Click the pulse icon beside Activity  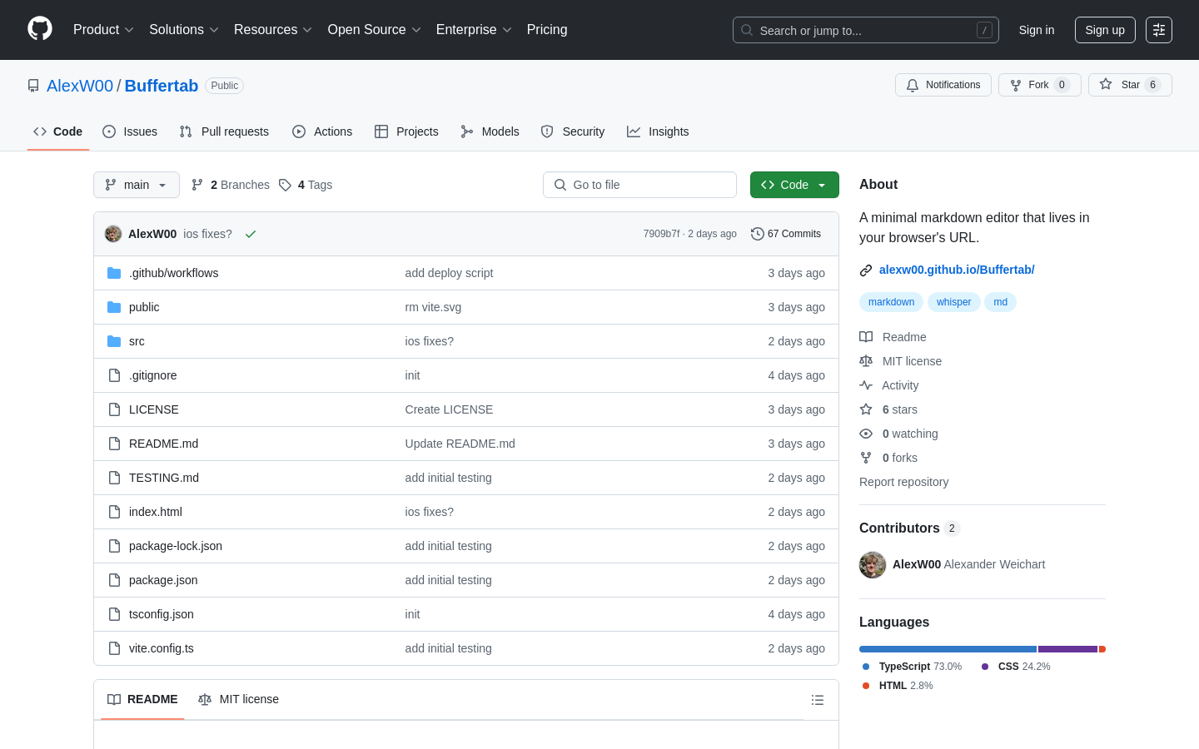866,385
